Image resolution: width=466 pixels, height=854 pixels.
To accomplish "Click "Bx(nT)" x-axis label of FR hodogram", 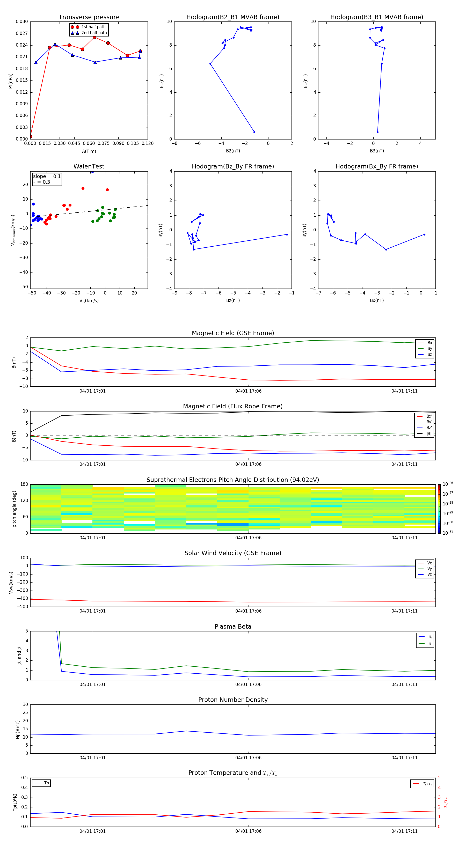I will (377, 300).
